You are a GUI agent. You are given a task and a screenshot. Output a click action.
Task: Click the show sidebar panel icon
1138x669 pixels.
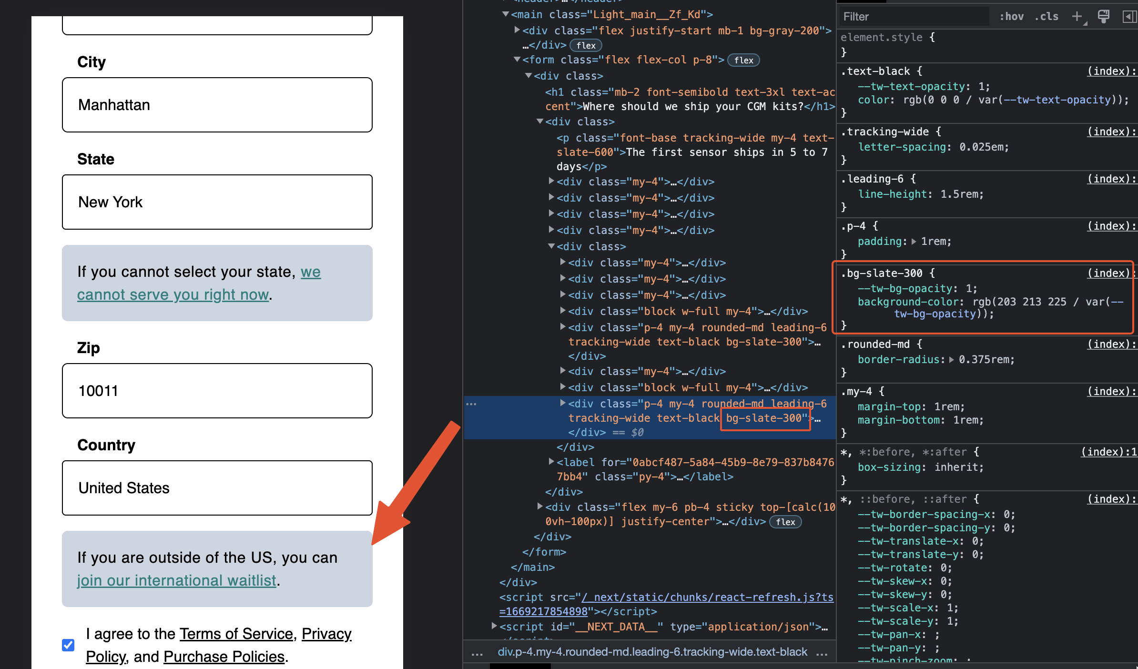coord(1128,16)
